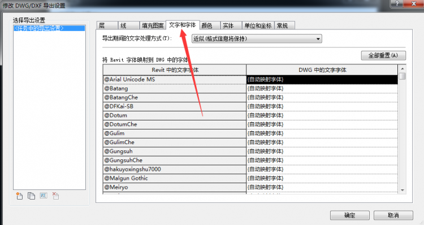Click DWG font cell for @DotumChe
Image resolution: width=424 pixels, height=225 pixels.
coord(322,124)
